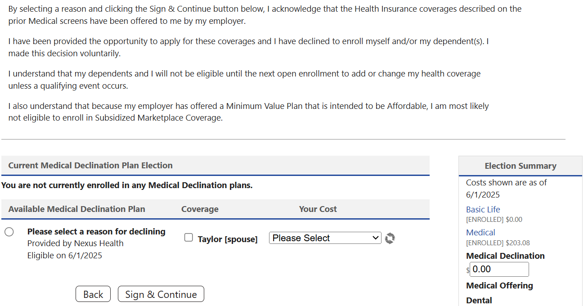Screen dimensions: 588x306
Task: Open the Basic Life enrollment link
Action: tap(483, 209)
